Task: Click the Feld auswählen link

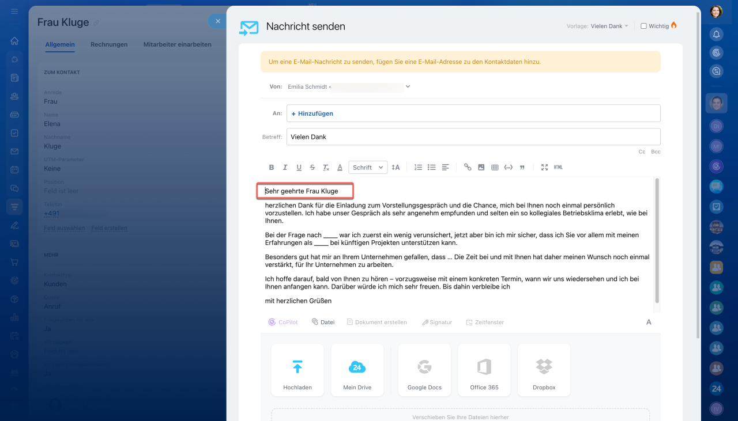Action: click(65, 228)
